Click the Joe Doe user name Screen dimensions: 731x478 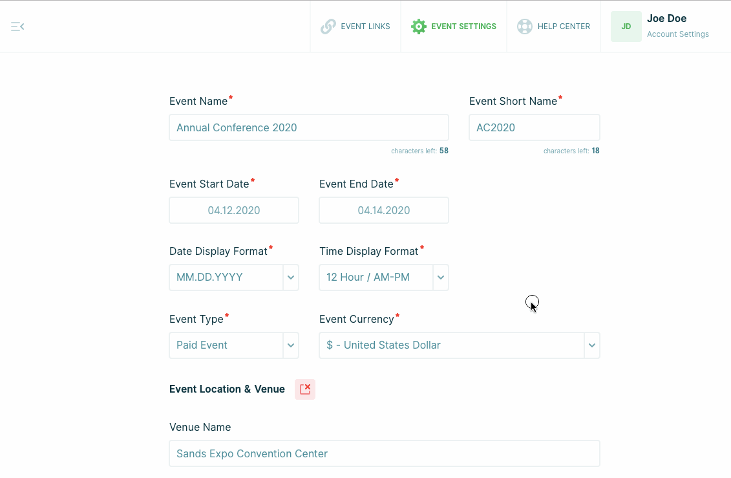click(x=666, y=19)
